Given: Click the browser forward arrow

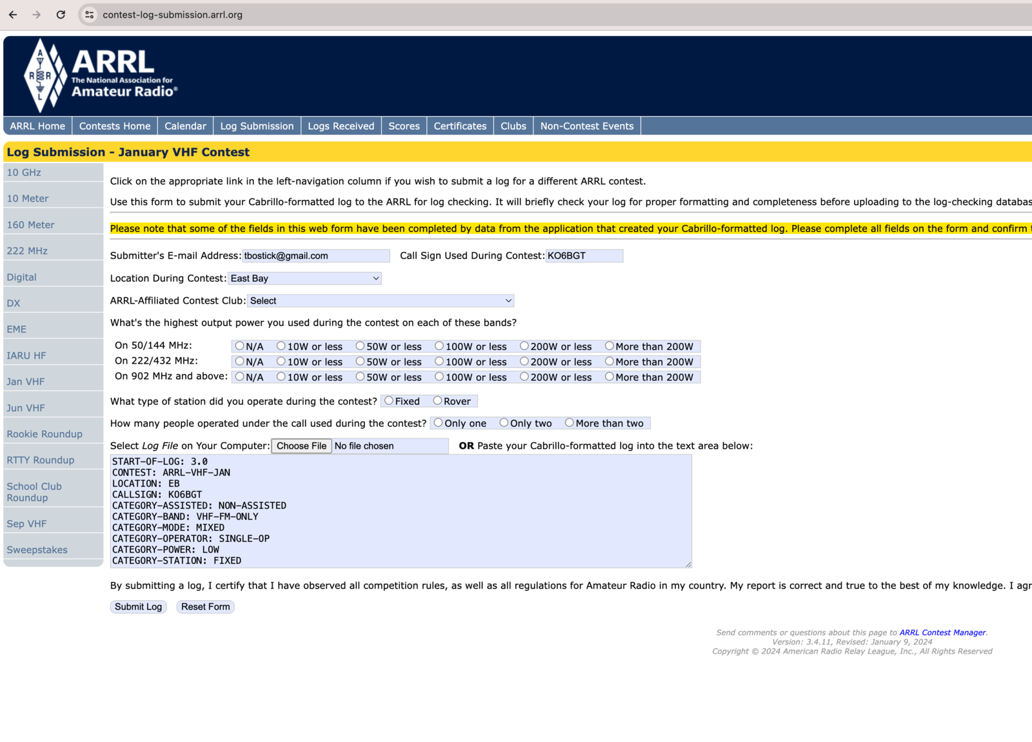Looking at the screenshot, I should click(36, 14).
